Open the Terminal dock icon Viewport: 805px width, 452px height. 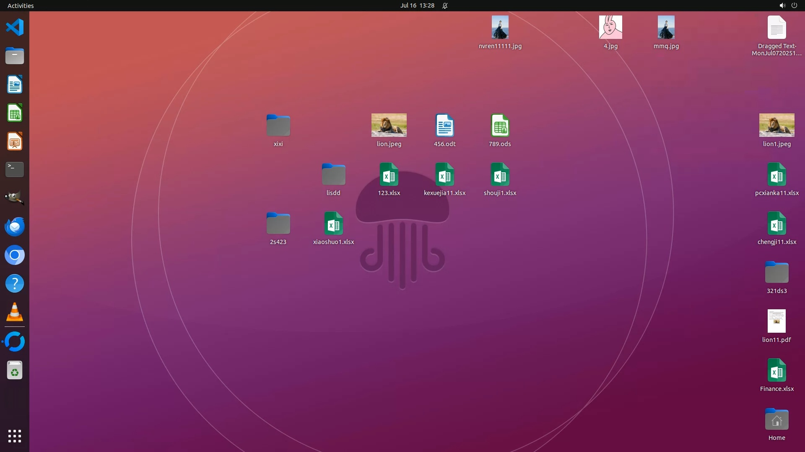[15, 169]
